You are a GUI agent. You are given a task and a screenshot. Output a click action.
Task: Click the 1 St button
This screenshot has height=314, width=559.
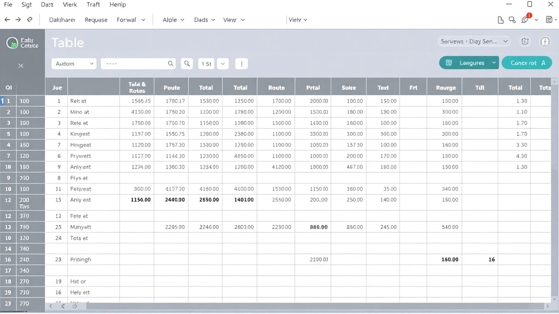(x=206, y=63)
